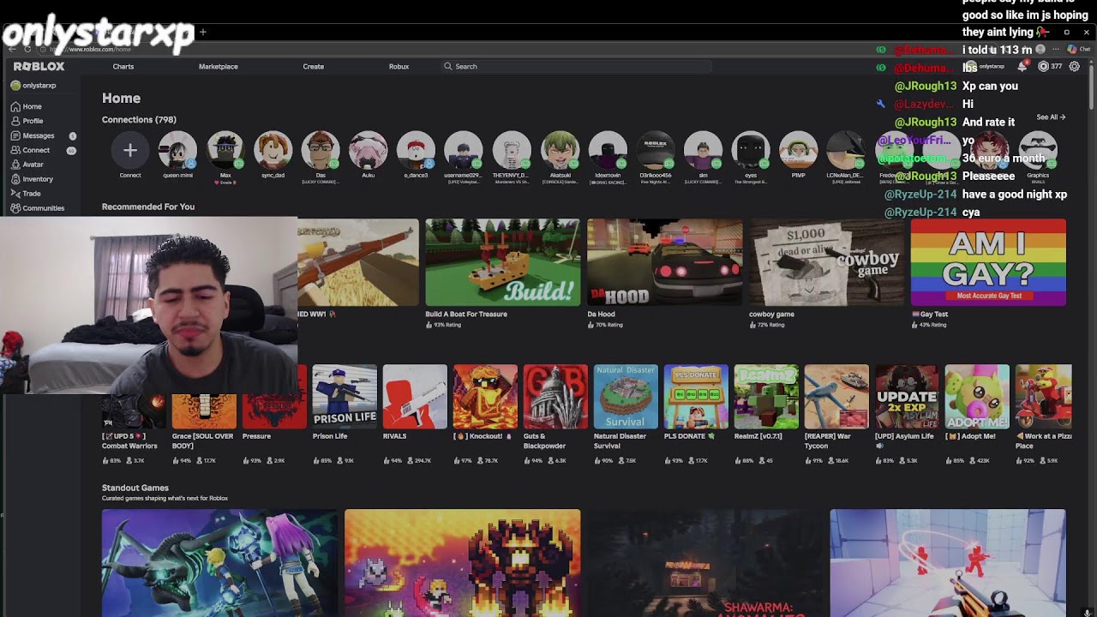Image resolution: width=1097 pixels, height=617 pixels.
Task: Open the Adopt Me! game tile
Action: pyautogui.click(x=977, y=397)
